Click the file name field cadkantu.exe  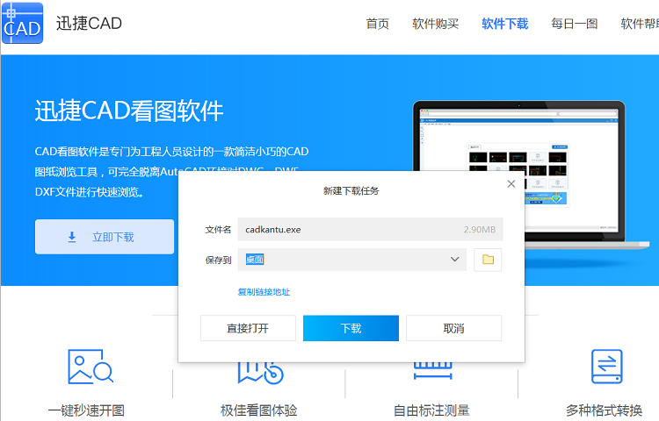click(370, 230)
